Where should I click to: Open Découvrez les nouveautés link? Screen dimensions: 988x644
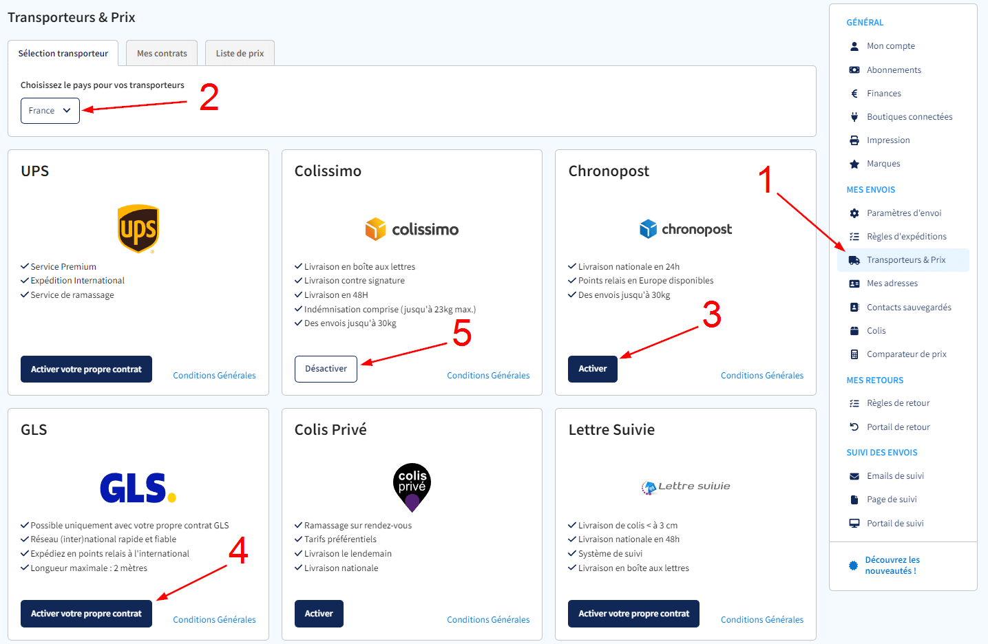pos(892,566)
